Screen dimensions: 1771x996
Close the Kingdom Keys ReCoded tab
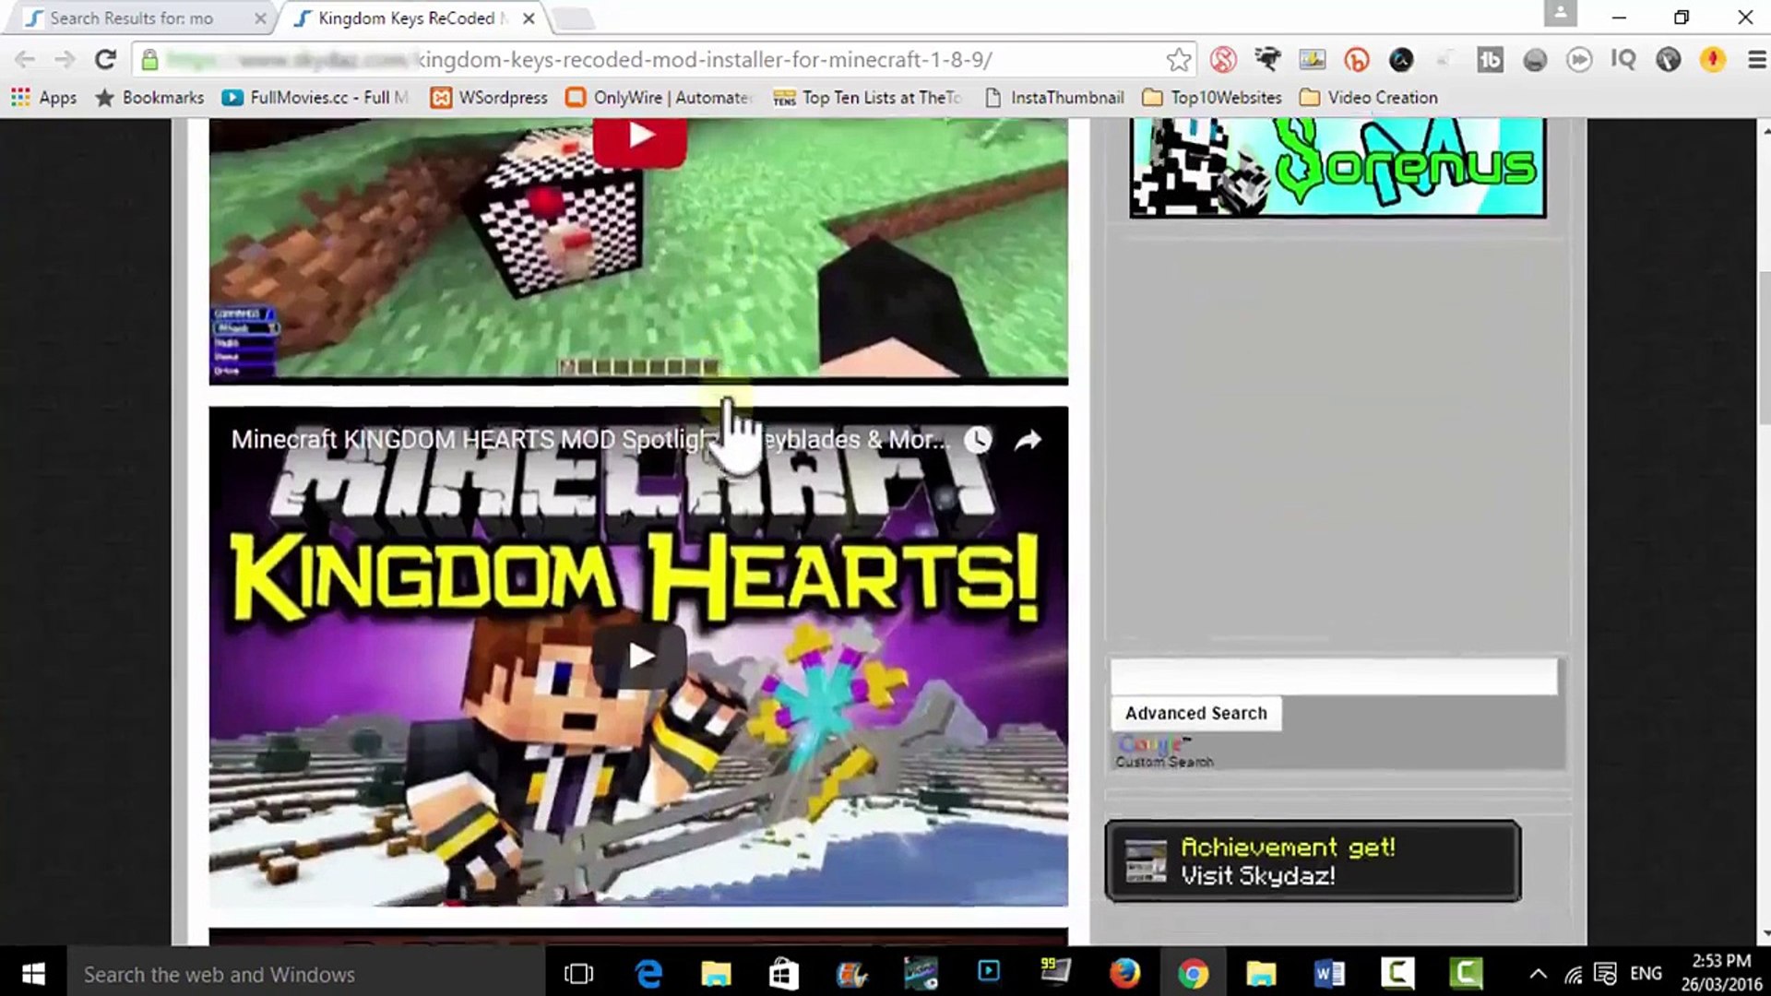[x=528, y=18]
